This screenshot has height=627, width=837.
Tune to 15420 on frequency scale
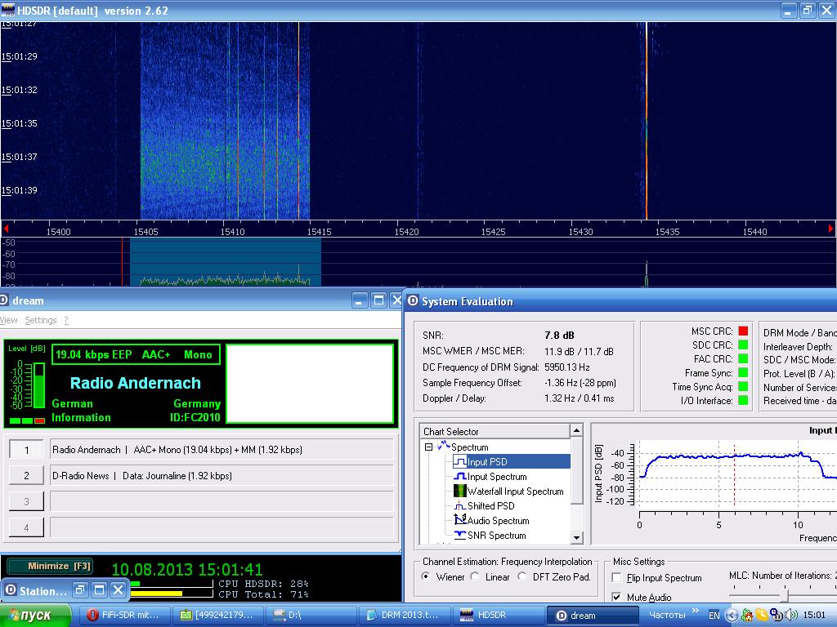point(407,231)
